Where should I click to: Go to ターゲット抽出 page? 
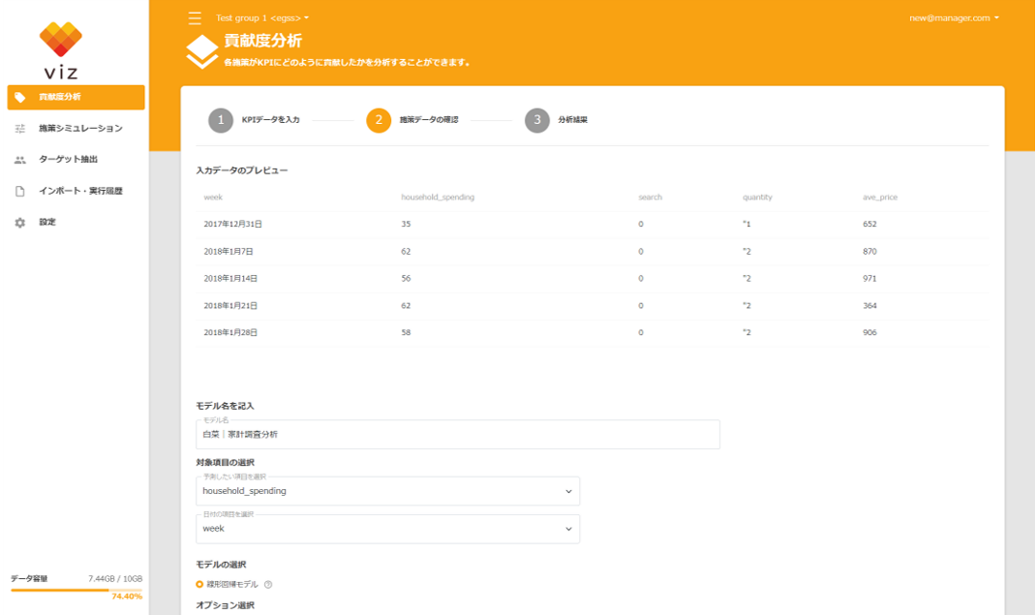coord(76,159)
